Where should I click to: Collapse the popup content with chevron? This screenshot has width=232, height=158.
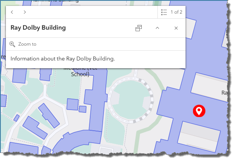pos(157,28)
